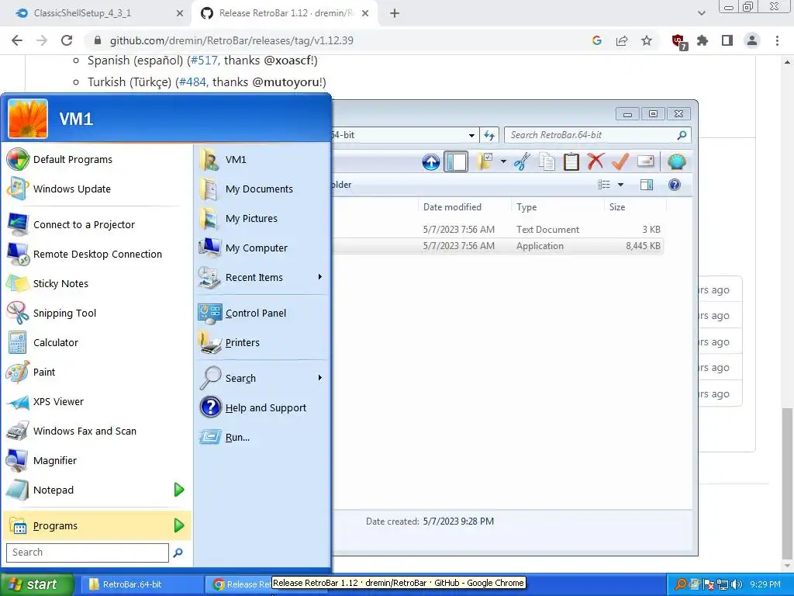The image size is (794, 596).
Task: Click the Copy icon in Explorer toolbar
Action: click(547, 161)
